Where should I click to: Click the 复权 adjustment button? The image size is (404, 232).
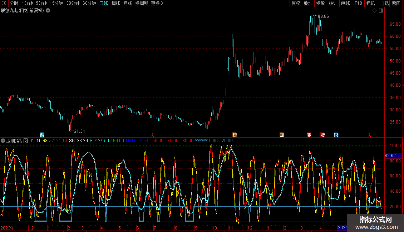pos(296,3)
